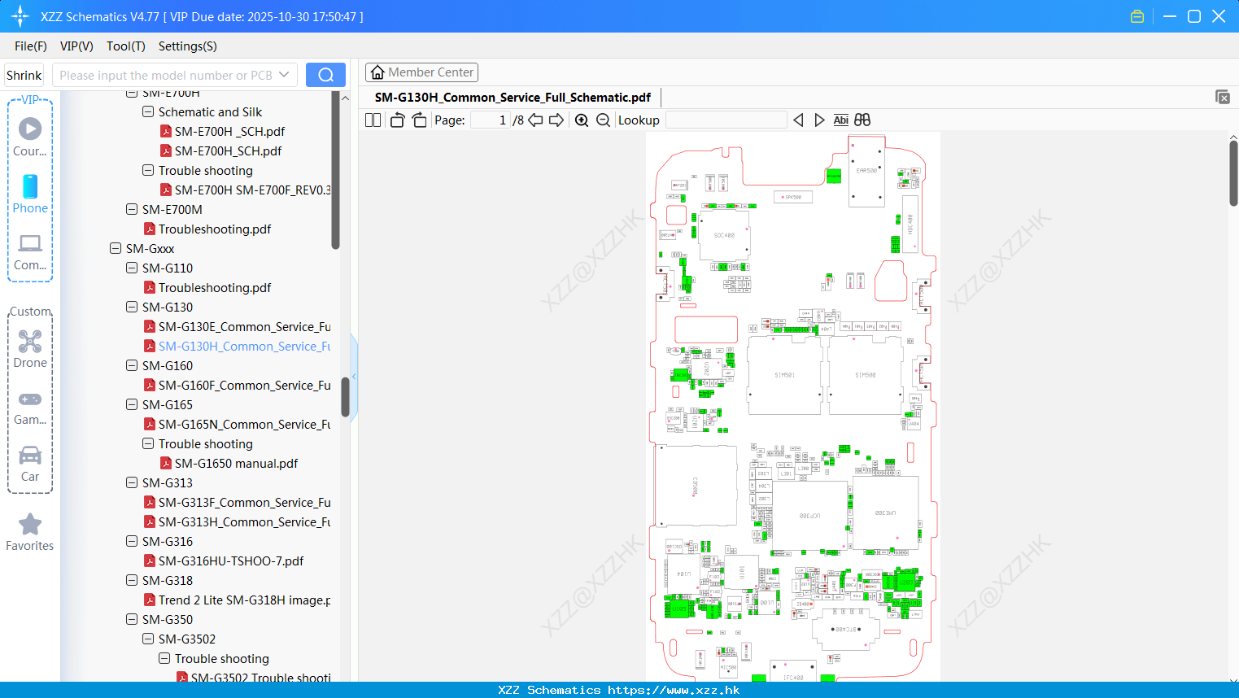Viewport: 1239px width, 698px height.
Task: Open Troubleshooting.pdf under SM-E700M
Action: [x=215, y=229]
